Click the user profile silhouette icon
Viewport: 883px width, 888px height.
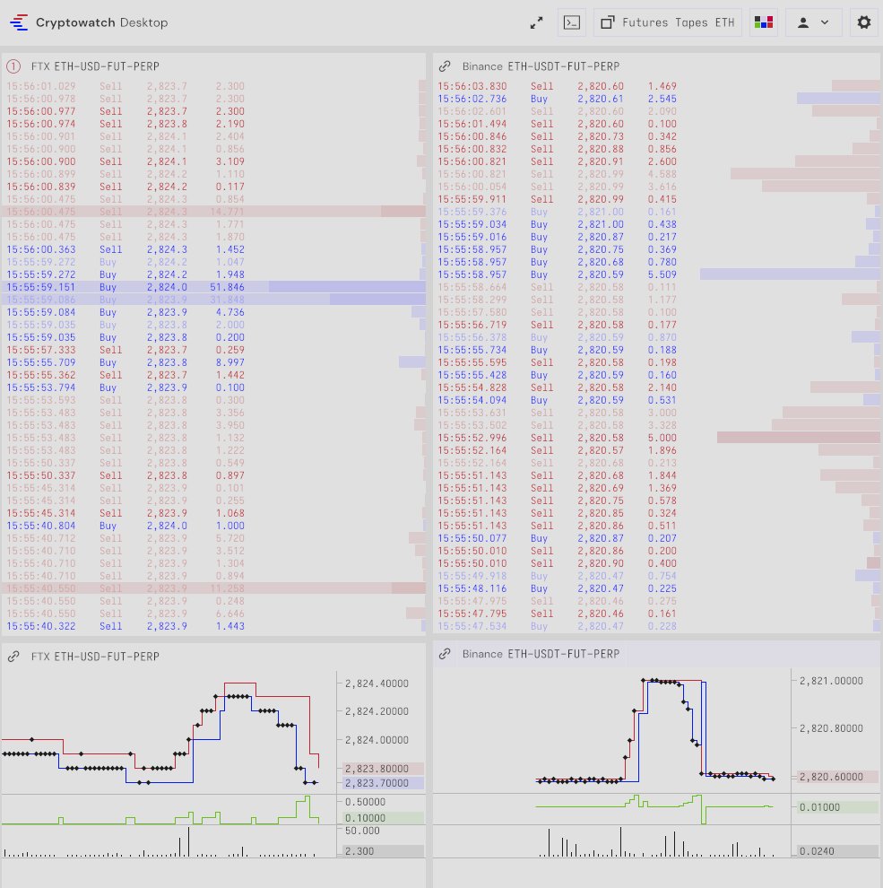pos(802,22)
